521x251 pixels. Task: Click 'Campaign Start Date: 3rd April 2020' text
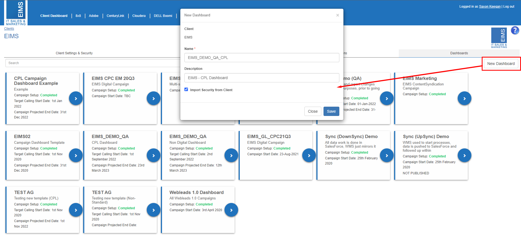[196, 210]
